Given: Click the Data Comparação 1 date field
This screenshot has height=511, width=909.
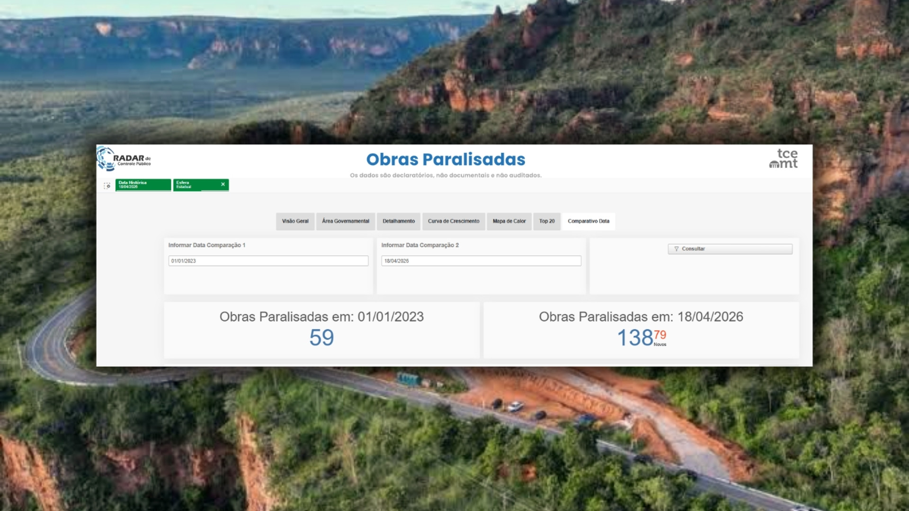Looking at the screenshot, I should point(268,261).
